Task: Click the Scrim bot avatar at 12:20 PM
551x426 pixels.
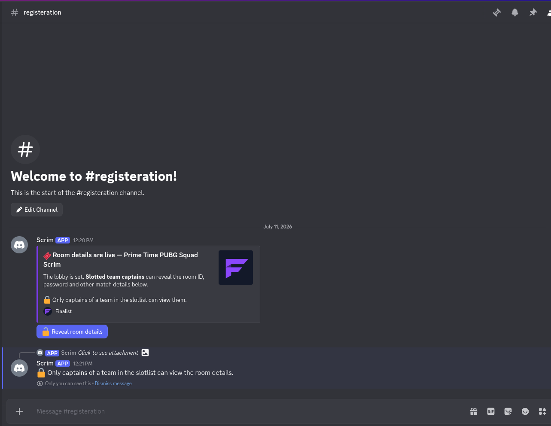Action: [19, 245]
